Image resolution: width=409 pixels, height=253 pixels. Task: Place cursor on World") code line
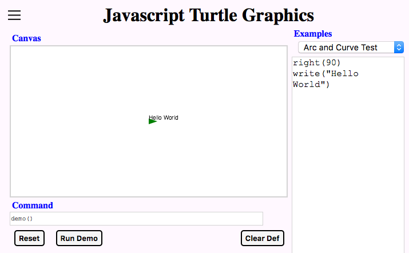(311, 85)
